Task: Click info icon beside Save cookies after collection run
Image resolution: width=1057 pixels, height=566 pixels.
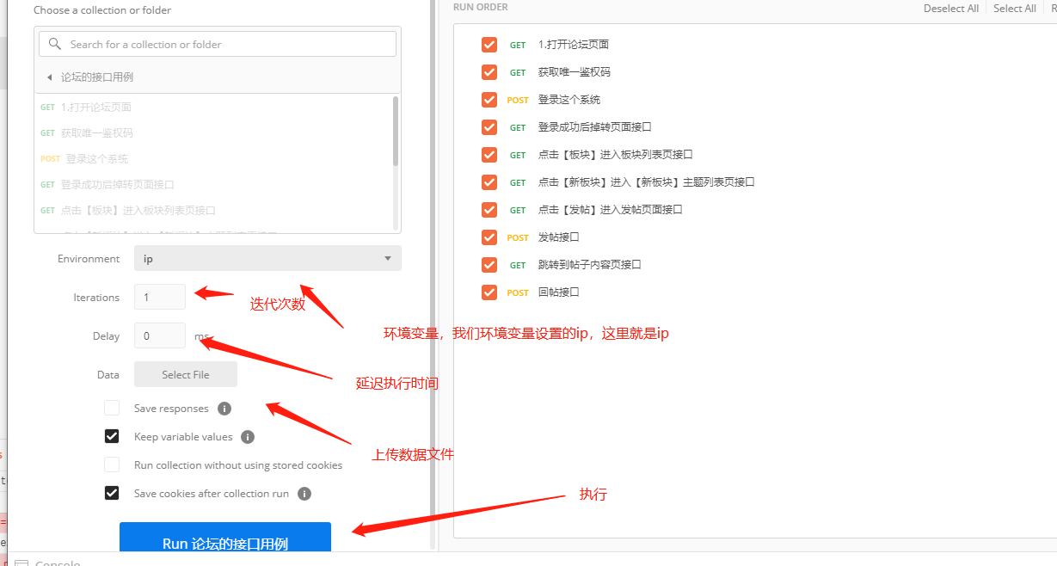Action: coord(304,494)
